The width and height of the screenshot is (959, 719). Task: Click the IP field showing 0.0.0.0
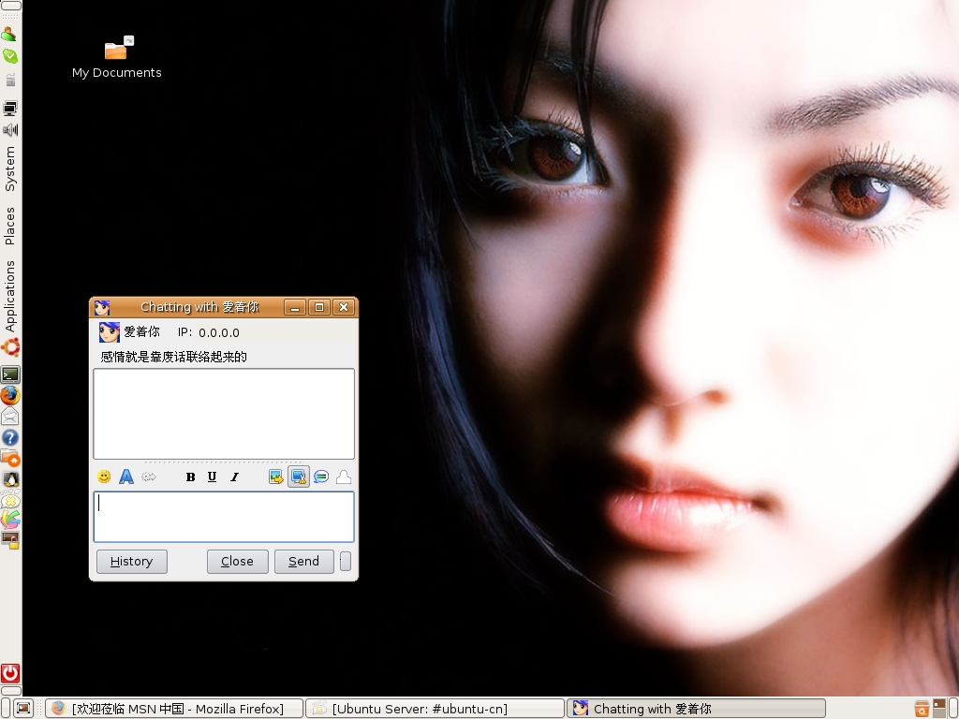(219, 332)
